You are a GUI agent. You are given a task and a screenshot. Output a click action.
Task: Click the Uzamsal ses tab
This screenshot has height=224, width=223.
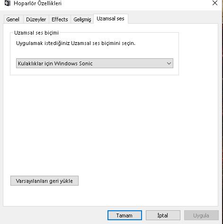pyautogui.click(x=110, y=18)
